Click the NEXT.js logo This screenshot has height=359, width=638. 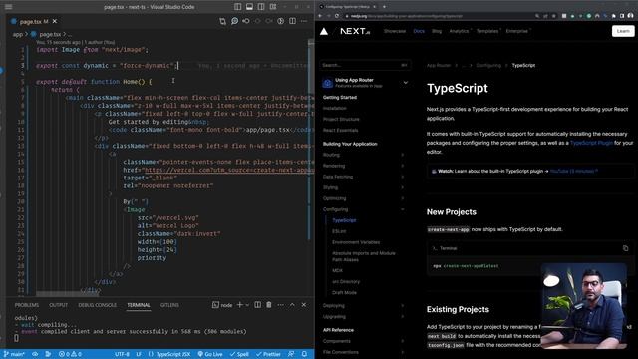(355, 31)
